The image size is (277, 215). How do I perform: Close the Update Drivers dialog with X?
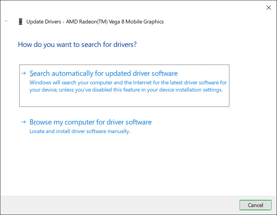pyautogui.click(x=268, y=8)
